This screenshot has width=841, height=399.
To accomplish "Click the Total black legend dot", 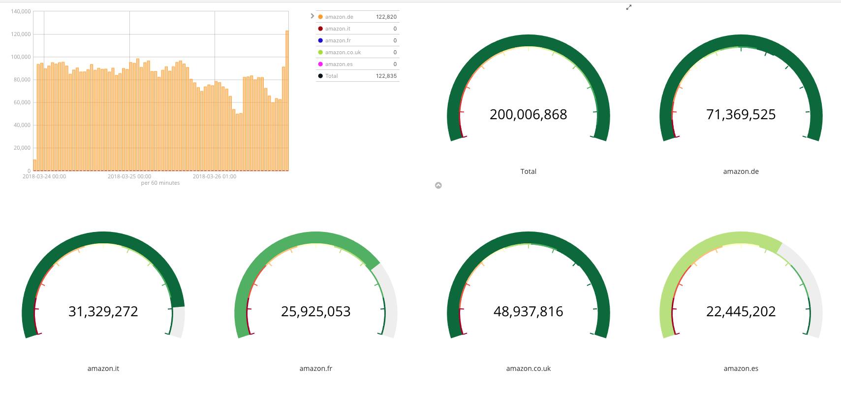I will tap(320, 76).
